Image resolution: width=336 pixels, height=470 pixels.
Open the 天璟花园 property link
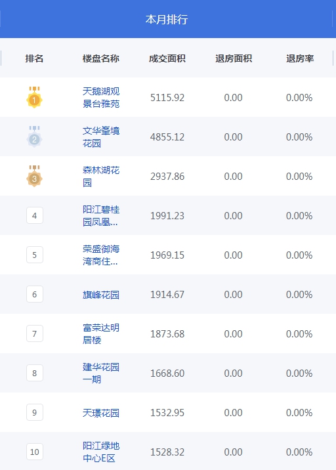click(101, 413)
